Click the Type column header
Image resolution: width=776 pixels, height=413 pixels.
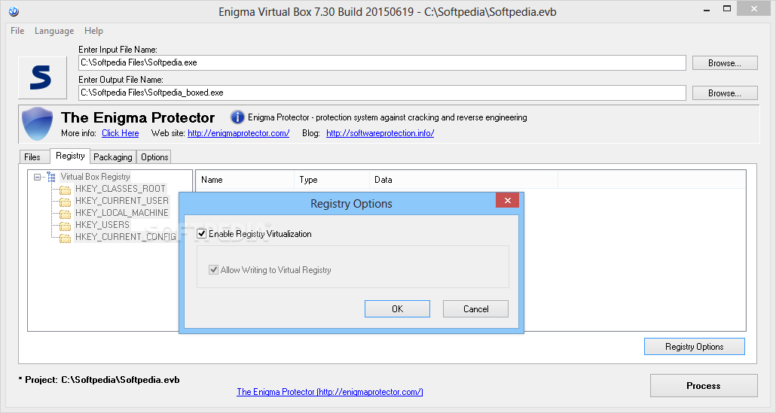pos(331,180)
